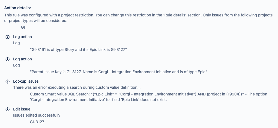Viewport: 278px width, 128px height.
Task: Click the Action details heading
Action: tap(18, 8)
